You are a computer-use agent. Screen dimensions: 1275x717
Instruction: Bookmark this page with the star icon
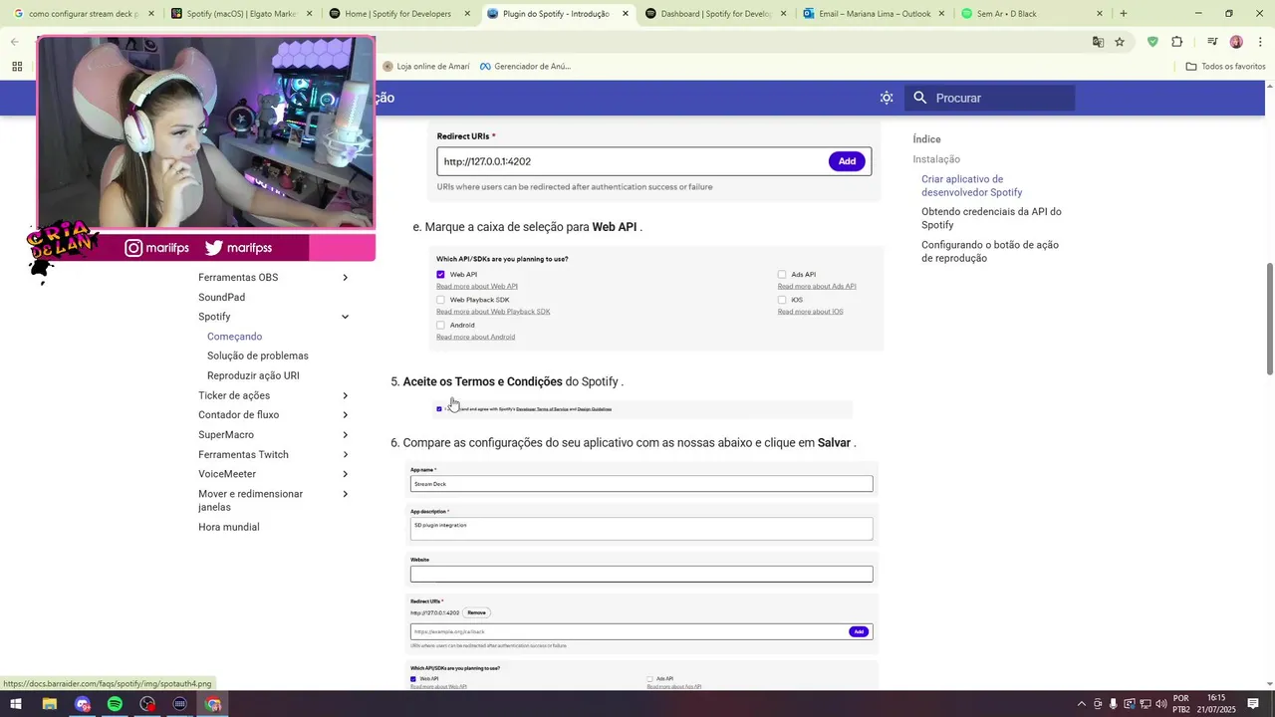(1120, 42)
